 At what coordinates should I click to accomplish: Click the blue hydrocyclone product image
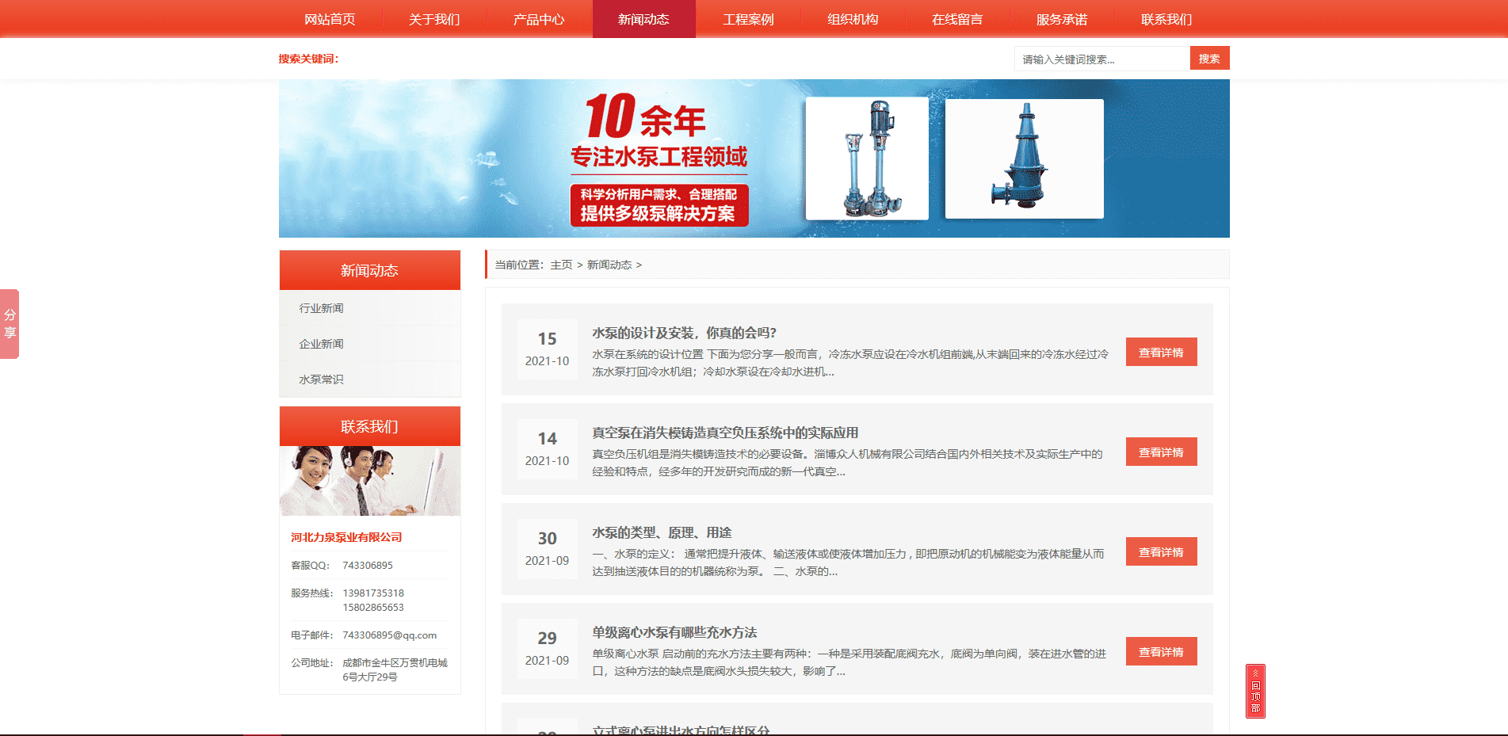pyautogui.click(x=1024, y=158)
